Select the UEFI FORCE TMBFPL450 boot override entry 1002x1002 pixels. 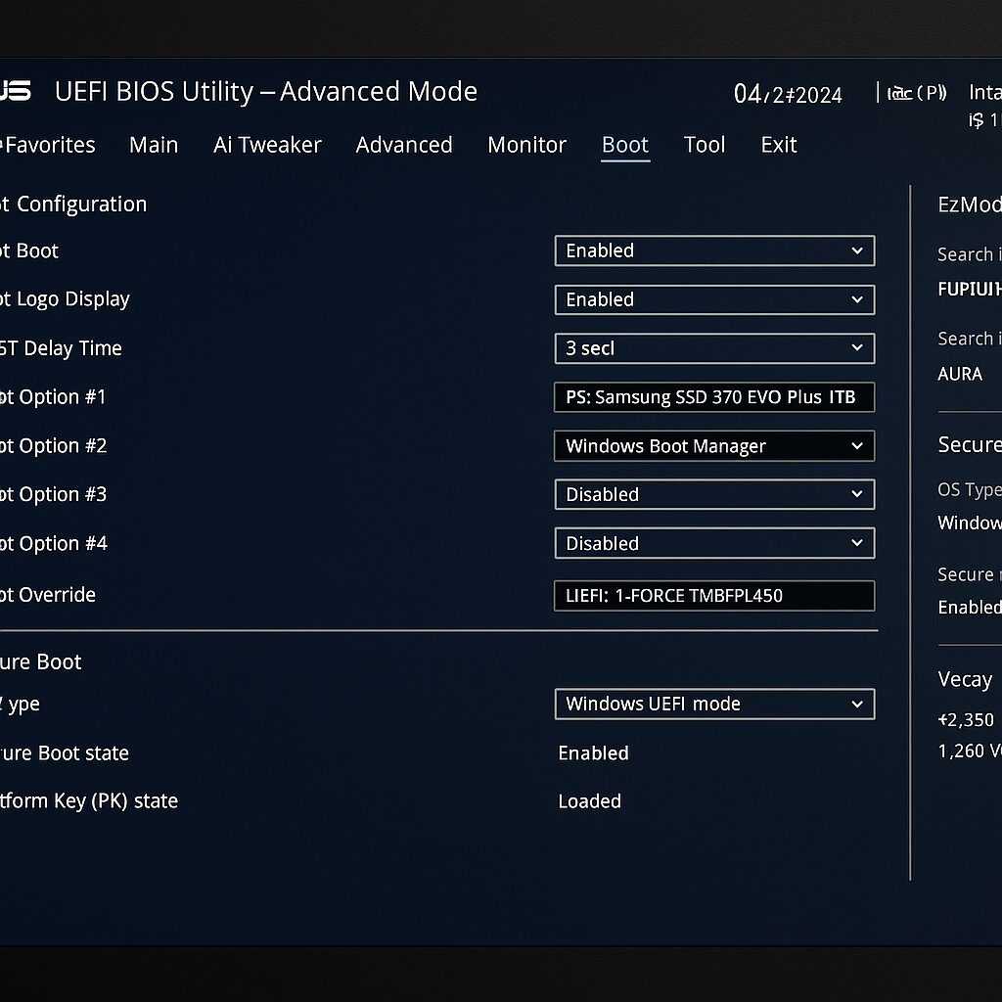click(713, 595)
